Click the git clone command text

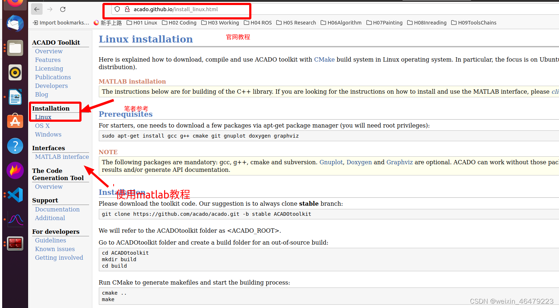click(x=206, y=214)
